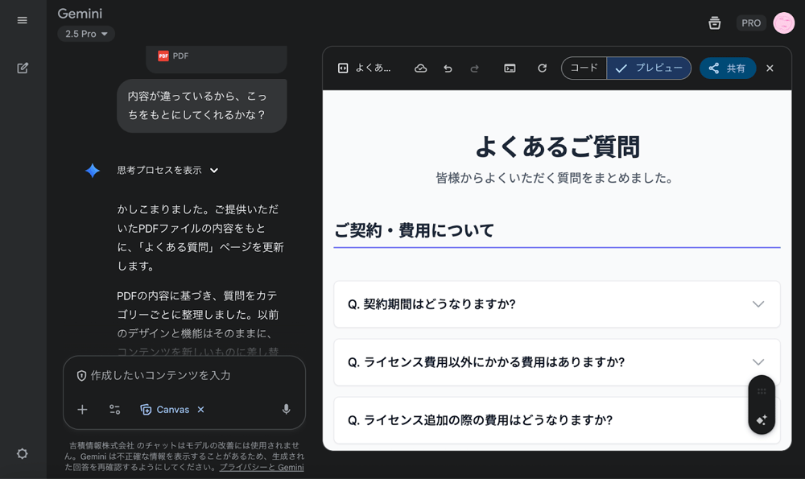
Task: Open the 2.5 Pro model selector
Action: click(x=85, y=34)
